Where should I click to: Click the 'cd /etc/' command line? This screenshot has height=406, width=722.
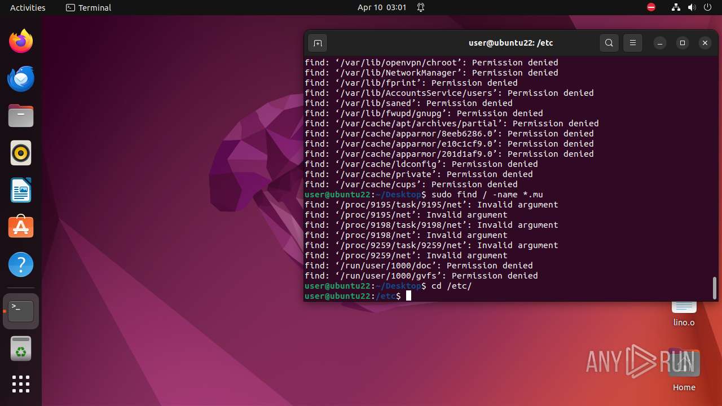388,286
